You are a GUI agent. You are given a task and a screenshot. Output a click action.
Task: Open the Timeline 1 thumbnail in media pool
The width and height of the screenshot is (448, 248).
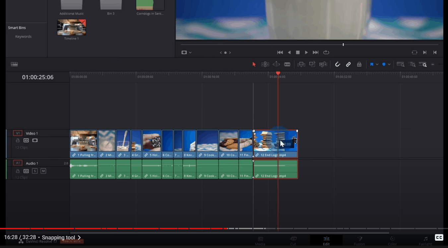(72, 27)
